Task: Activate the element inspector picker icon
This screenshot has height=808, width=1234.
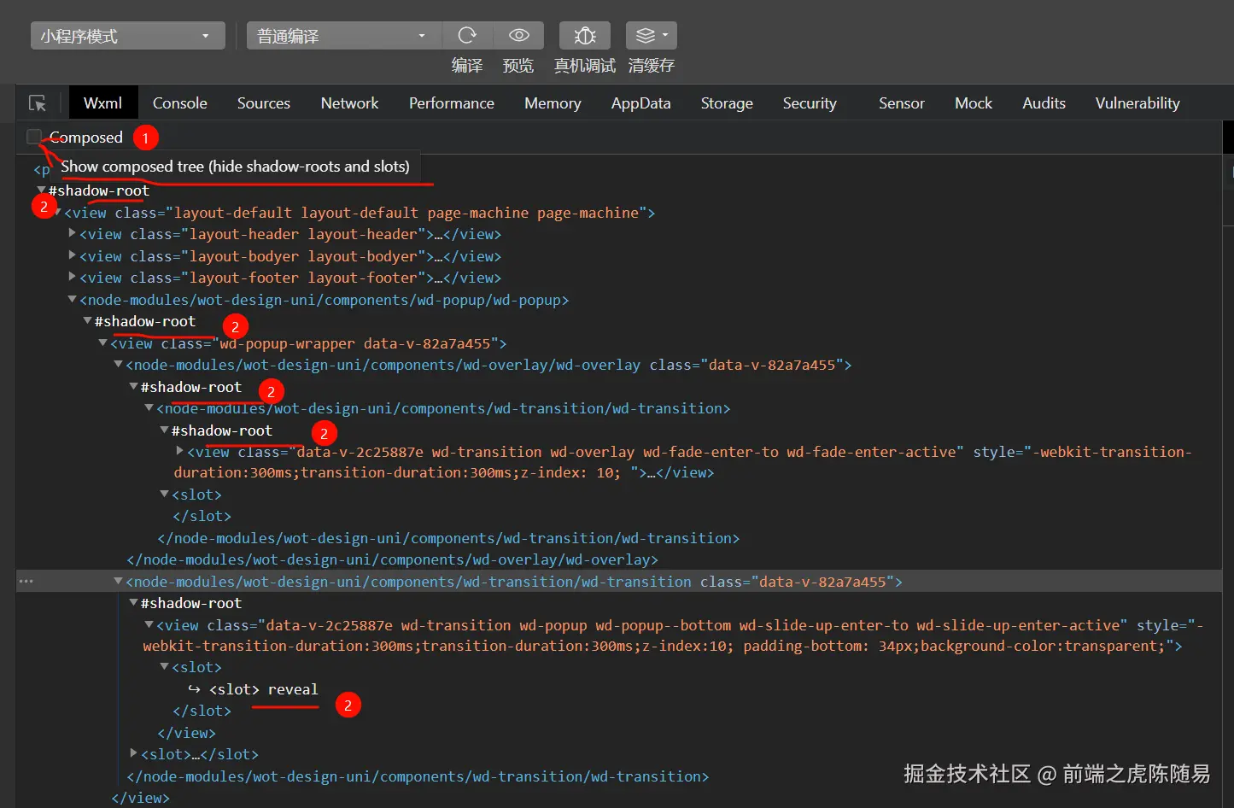Action: coord(38,103)
